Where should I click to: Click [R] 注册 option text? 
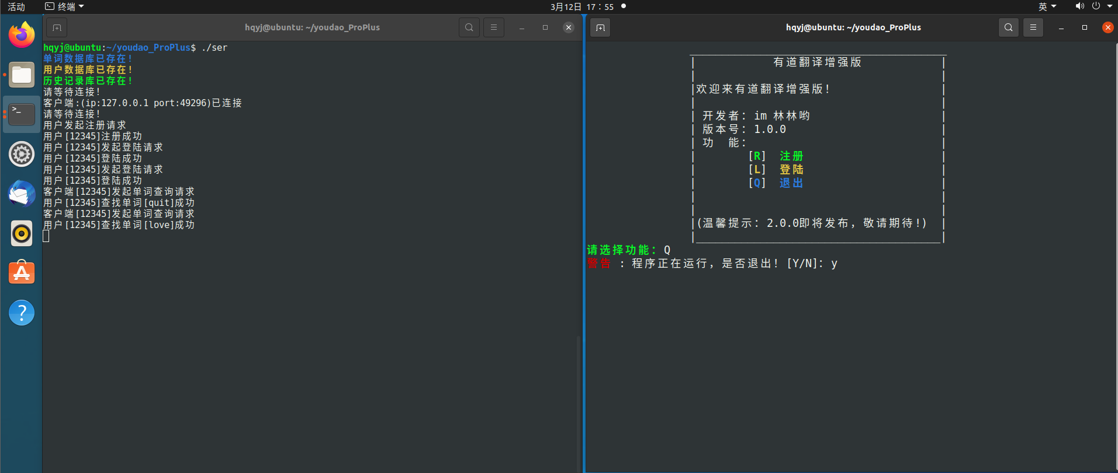(776, 156)
